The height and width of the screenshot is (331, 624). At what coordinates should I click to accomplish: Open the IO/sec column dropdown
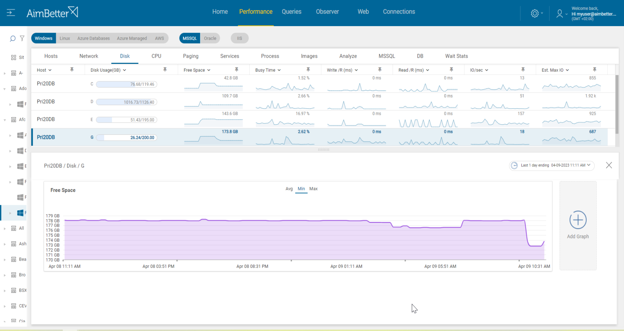(x=487, y=70)
